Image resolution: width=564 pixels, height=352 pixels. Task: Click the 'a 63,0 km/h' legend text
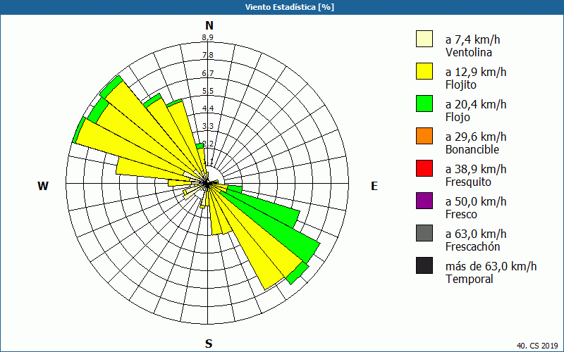476,234
